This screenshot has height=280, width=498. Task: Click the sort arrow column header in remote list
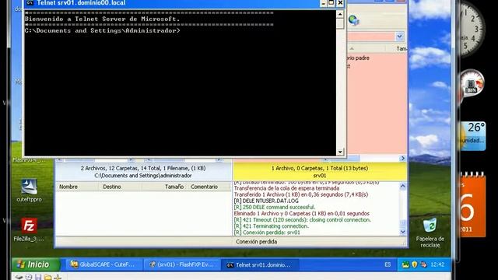(352, 48)
